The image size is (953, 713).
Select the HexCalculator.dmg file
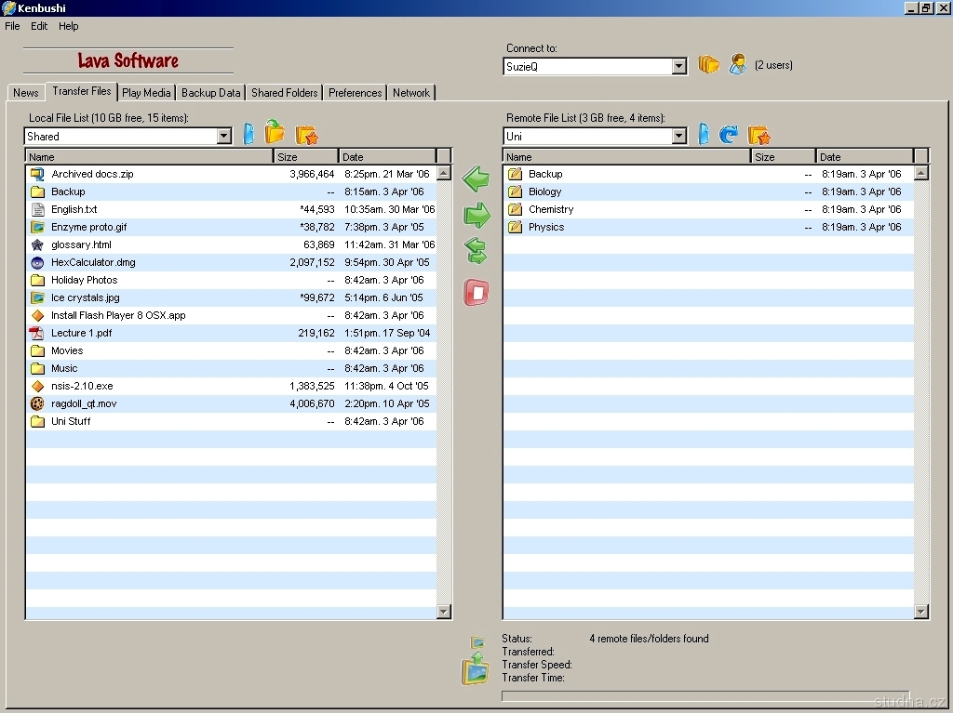click(x=93, y=262)
